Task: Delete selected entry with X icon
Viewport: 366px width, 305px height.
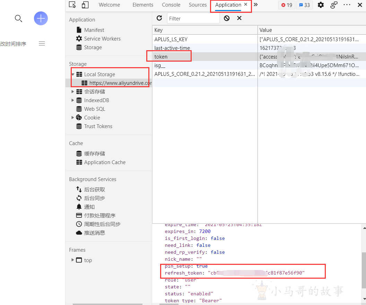Action: (239, 18)
